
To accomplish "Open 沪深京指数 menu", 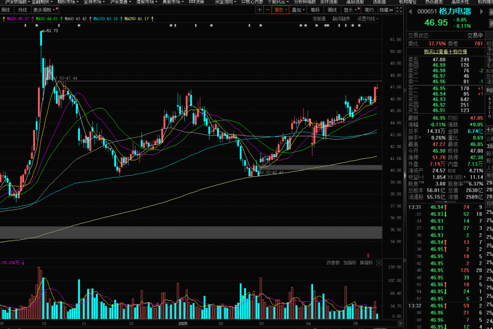I will (x=17, y=2).
